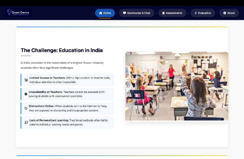Click the info icon beside About
The height and width of the screenshot is (159, 244).
pyautogui.click(x=225, y=13)
